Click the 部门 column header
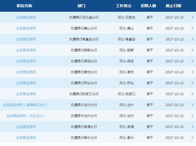 coord(81,6)
